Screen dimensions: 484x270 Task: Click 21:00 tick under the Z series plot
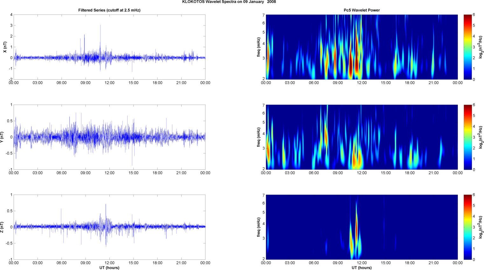(x=181, y=263)
